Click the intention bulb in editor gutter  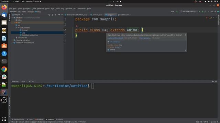coord(77,26)
